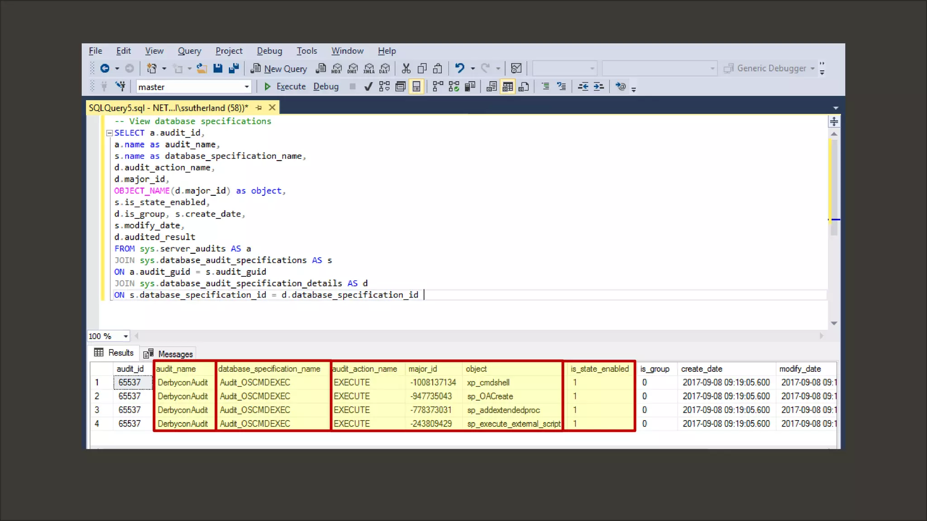
Task: Open the Query menu
Action: click(x=189, y=51)
